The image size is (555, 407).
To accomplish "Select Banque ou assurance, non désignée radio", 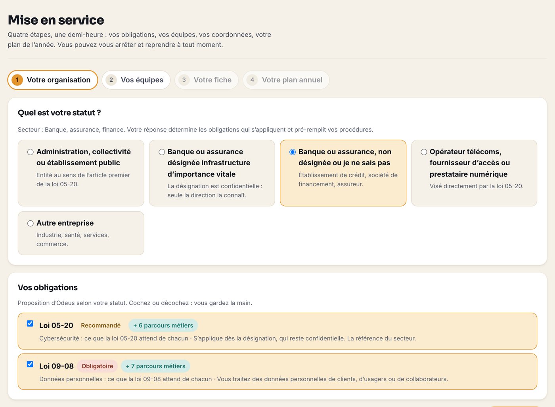I will click(293, 152).
